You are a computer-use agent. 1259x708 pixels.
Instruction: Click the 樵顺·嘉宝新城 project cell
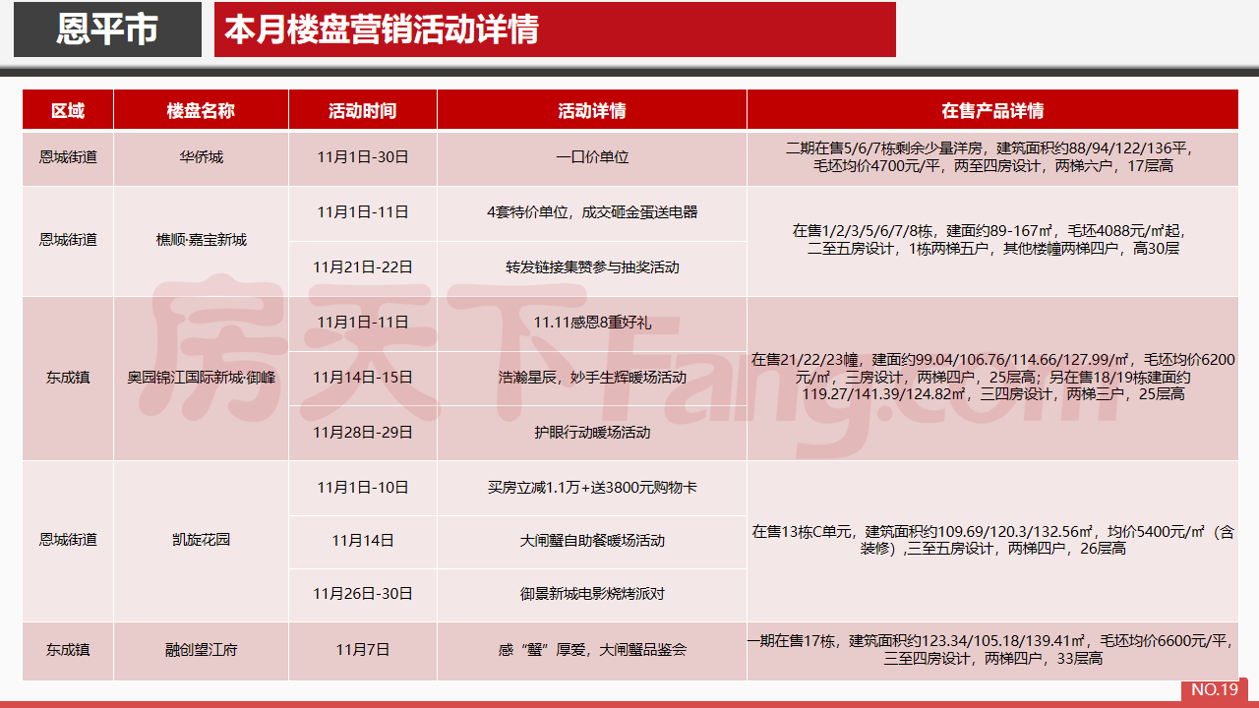pyautogui.click(x=201, y=240)
